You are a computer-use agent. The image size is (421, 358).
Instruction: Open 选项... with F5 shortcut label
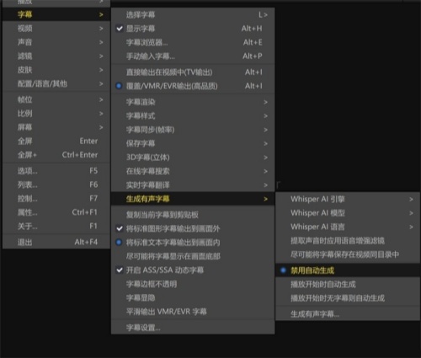coord(56,171)
